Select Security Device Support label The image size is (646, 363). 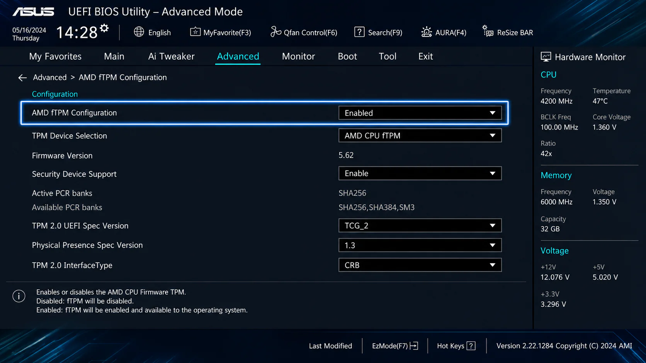click(74, 174)
